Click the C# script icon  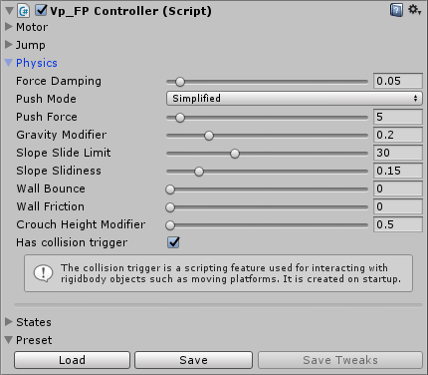click(x=24, y=11)
